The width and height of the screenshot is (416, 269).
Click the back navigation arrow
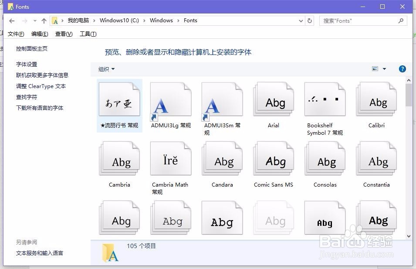tap(11, 20)
